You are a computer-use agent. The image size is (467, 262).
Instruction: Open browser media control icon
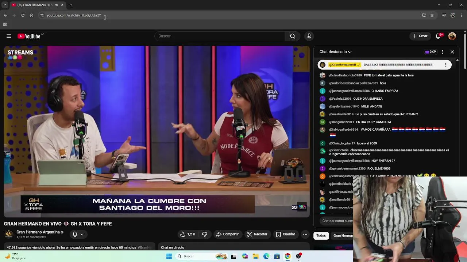tap(444, 15)
